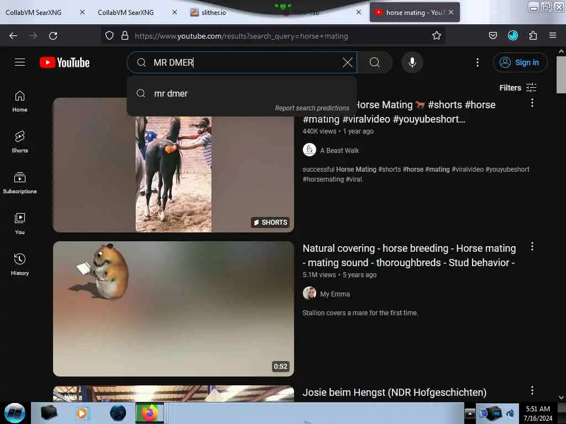566x424 pixels.
Task: Open the media player taskbar icon
Action: point(82,413)
